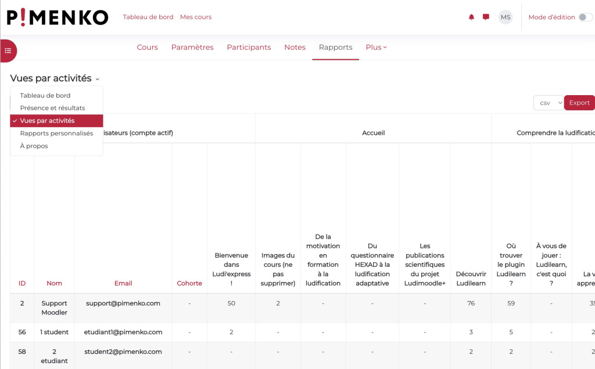This screenshot has height=369, width=595.
Task: Select Rapports personnalisés from the report menu
Action: pos(56,132)
